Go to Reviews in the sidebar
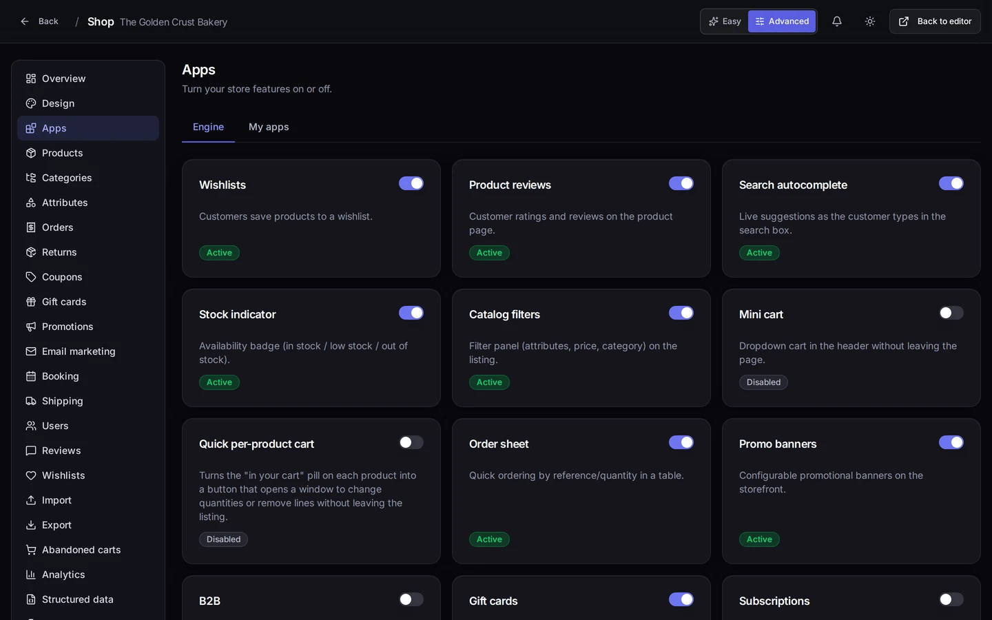992x620 pixels. [x=88, y=451]
